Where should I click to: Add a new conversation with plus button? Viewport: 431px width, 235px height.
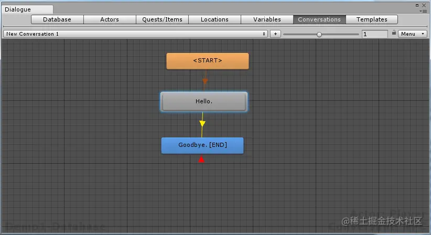point(275,34)
